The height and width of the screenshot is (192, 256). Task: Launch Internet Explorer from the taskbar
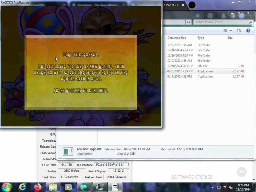pyautogui.click(x=22, y=187)
